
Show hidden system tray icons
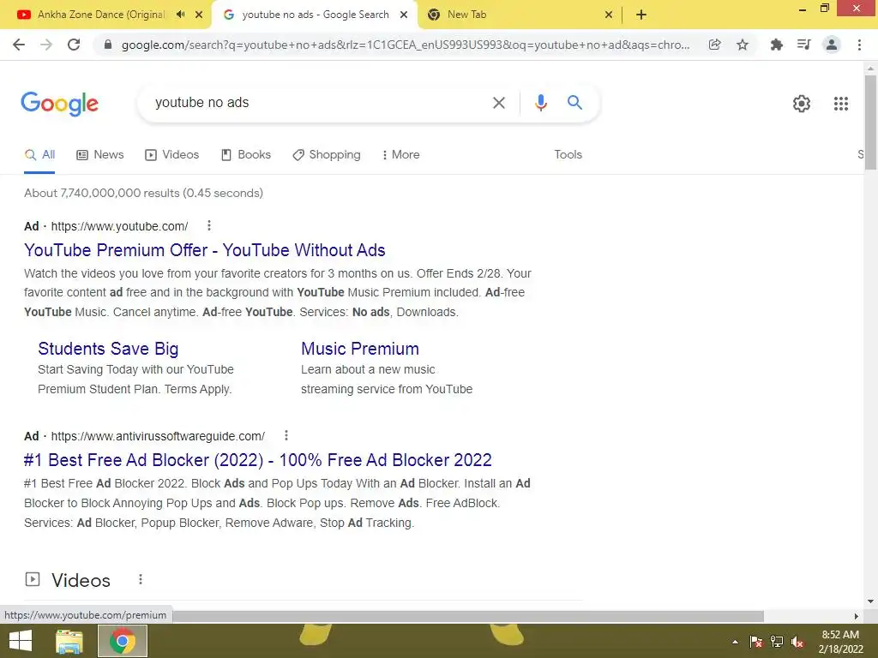[x=735, y=642]
